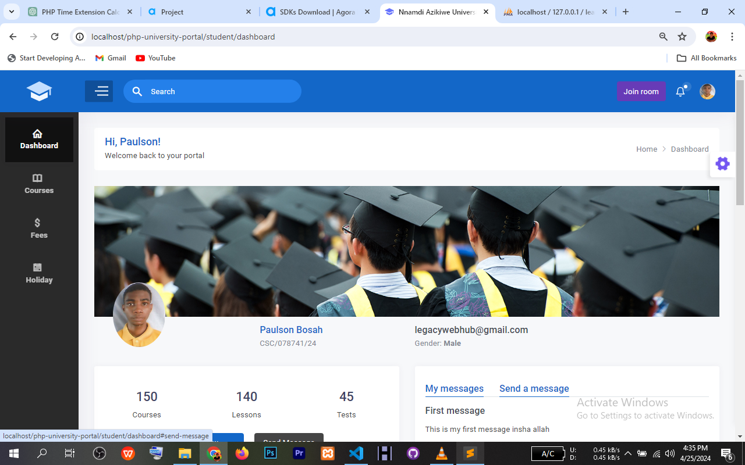This screenshot has height=465, width=745.
Task: Open the My messages tab
Action: pos(454,388)
